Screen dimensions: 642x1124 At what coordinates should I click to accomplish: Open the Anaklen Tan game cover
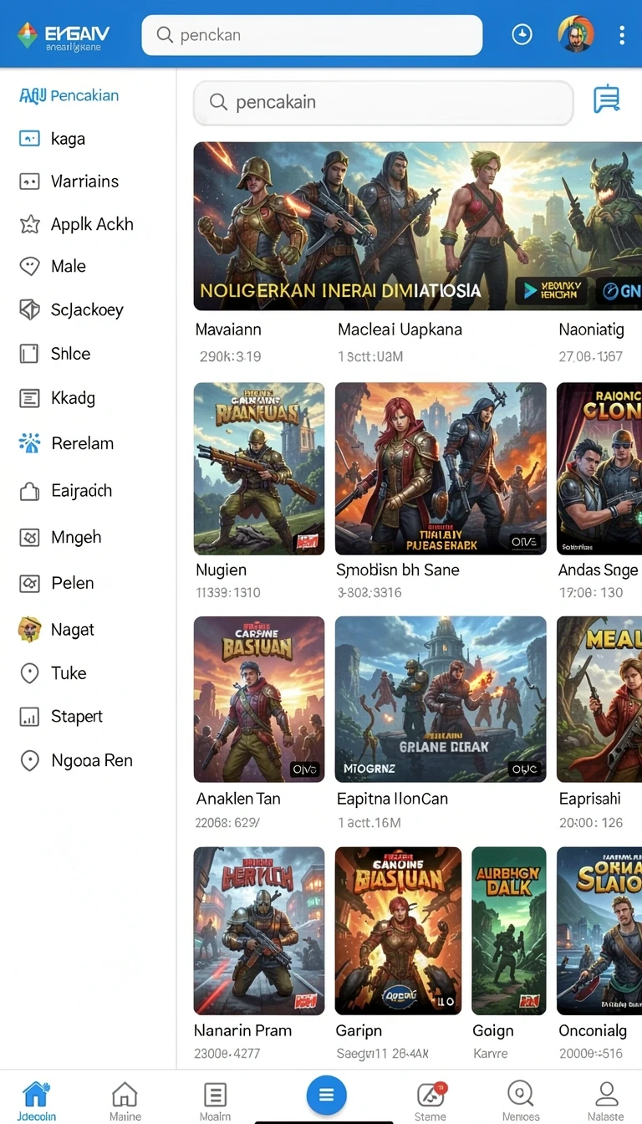pyautogui.click(x=259, y=699)
